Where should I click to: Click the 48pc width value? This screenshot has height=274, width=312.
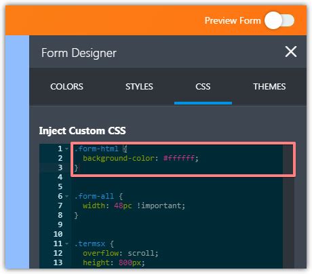coord(123,206)
